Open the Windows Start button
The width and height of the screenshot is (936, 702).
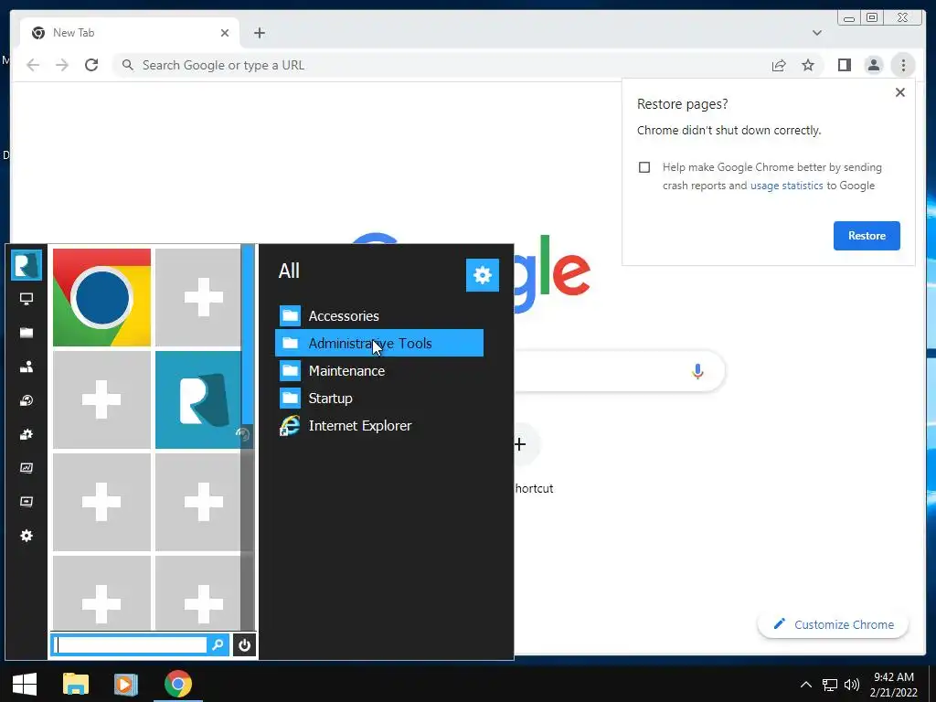tap(25, 684)
